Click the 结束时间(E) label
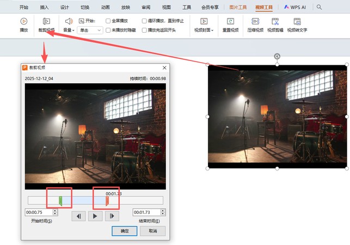The width and height of the screenshot is (350, 245). coord(149,221)
